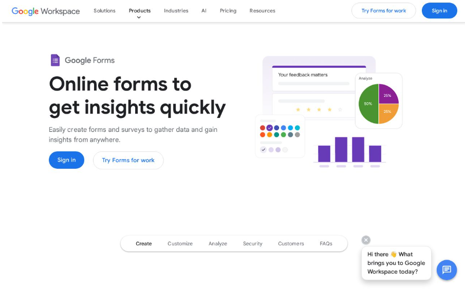Click Try Forms for work below headline
Image resolution: width=465 pixels, height=294 pixels.
pyautogui.click(x=128, y=160)
